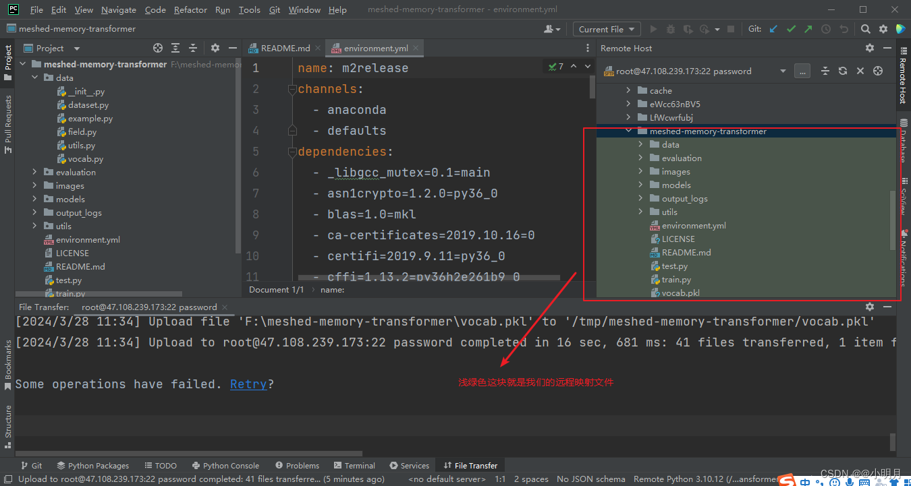The image size is (911, 486).
Task: Toggle the Bookmarks side panel
Action: tap(8, 365)
